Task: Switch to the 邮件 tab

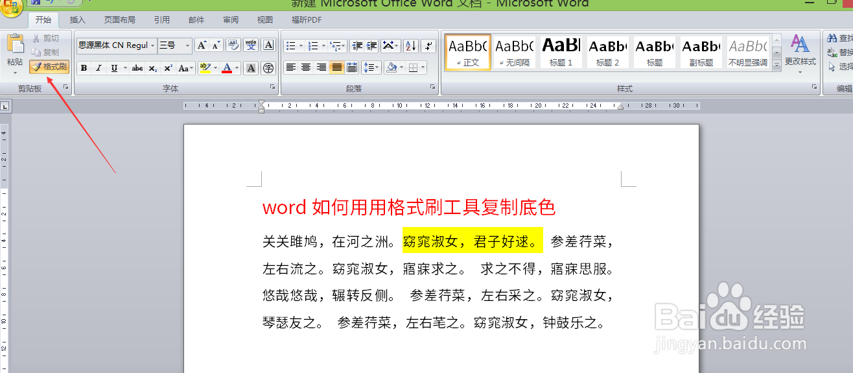Action: click(x=196, y=20)
